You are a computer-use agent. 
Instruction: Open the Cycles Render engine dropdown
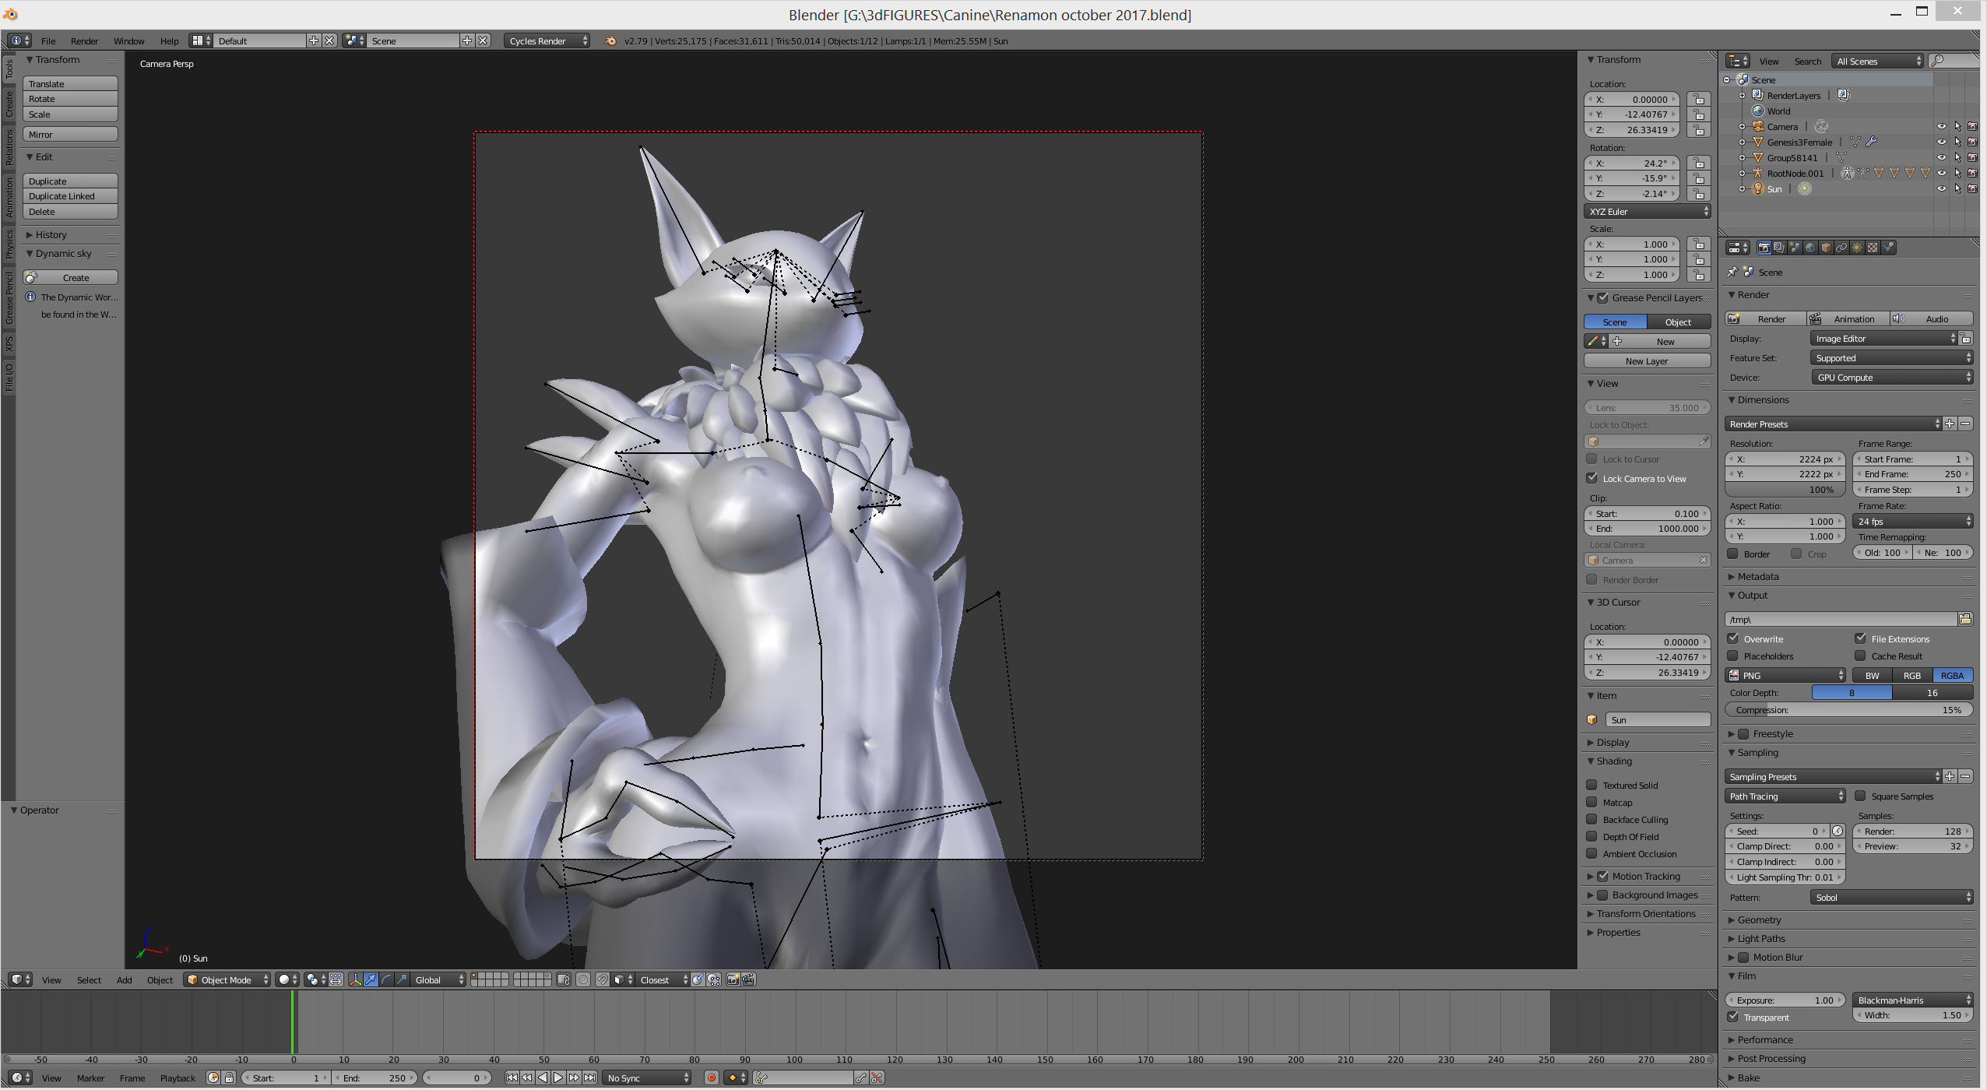[x=547, y=40]
